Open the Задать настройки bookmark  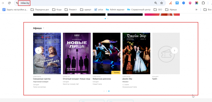pyautogui.click(x=15, y=10)
